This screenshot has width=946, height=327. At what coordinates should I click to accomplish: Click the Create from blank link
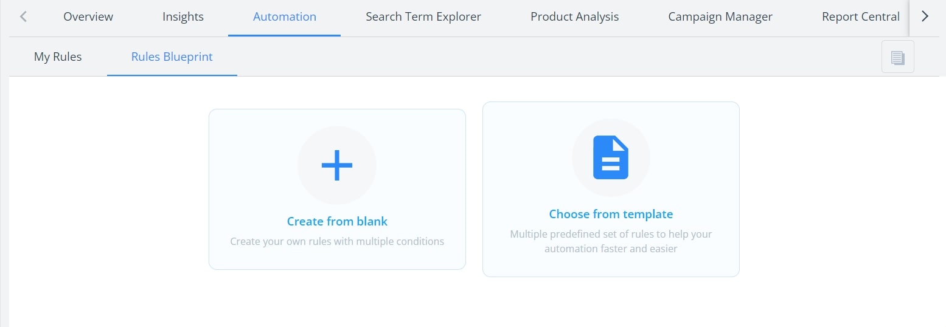(337, 221)
